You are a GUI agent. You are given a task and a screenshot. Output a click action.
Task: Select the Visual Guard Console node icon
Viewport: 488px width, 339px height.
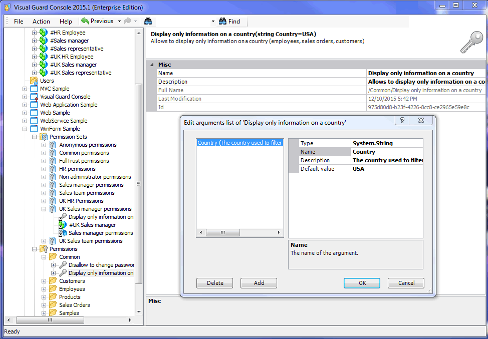pyautogui.click(x=33, y=96)
